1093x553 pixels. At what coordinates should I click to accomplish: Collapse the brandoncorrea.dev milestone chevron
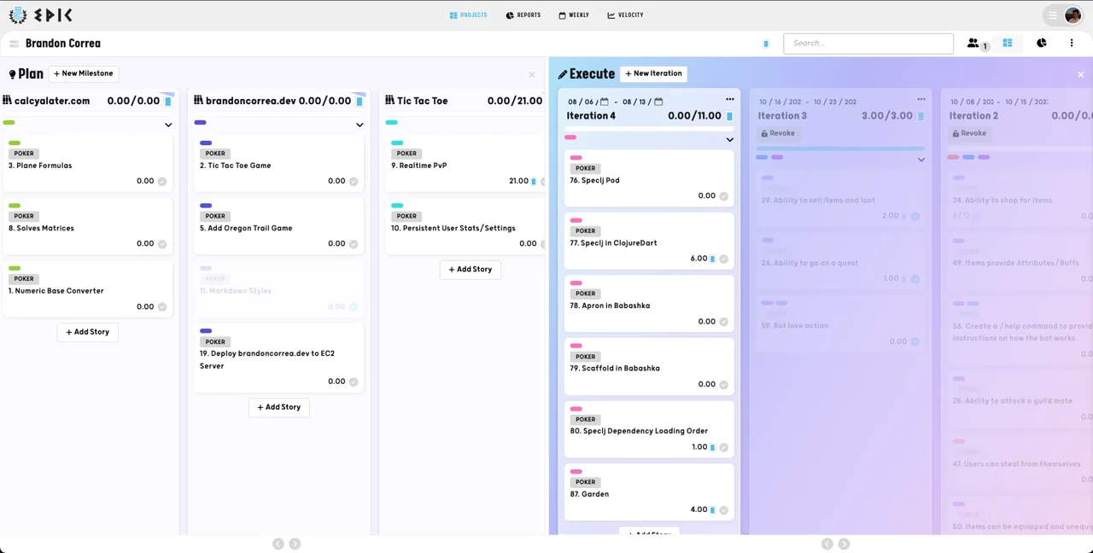[359, 125]
